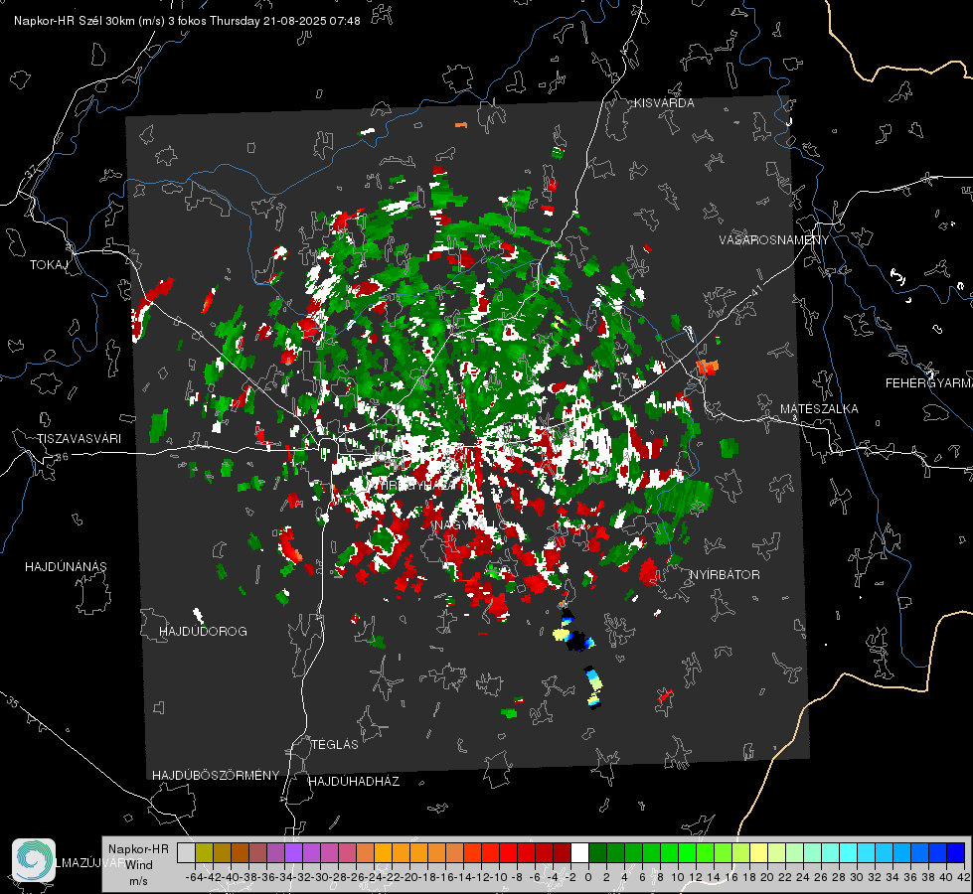
Task: Click the orange echo near road 41
Action: (x=707, y=368)
